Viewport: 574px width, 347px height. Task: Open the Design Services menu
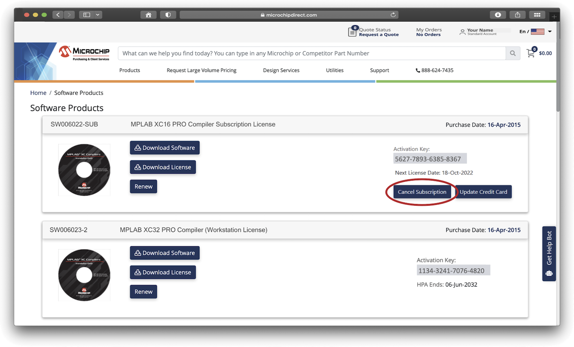(281, 70)
